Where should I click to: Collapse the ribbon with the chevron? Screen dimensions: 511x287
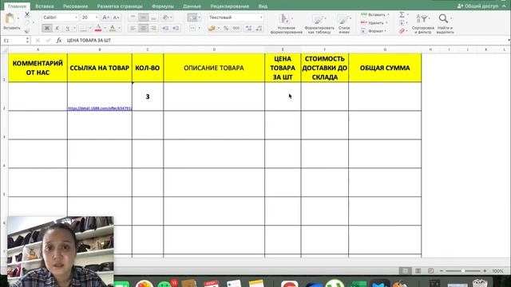pos(504,6)
